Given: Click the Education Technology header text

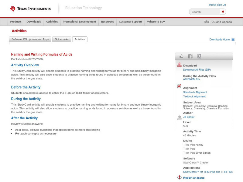Looking at the screenshot, I should pos(83,8).
